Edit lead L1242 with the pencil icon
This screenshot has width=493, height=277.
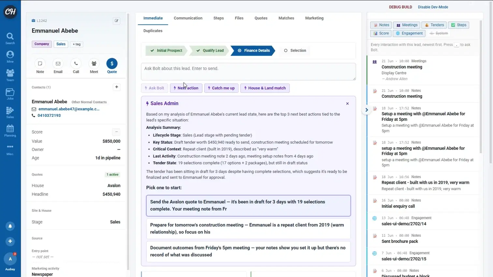pos(116,21)
